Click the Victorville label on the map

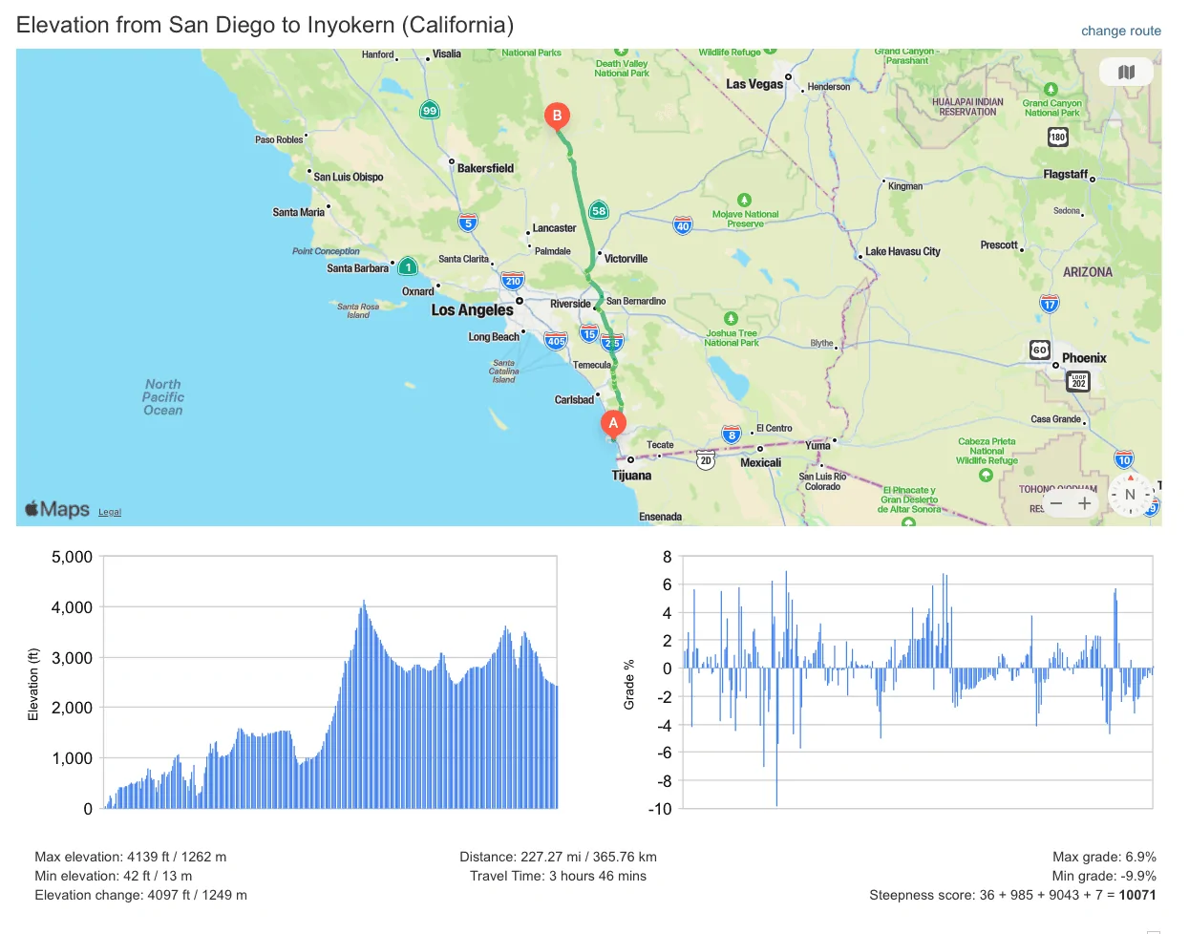(626, 259)
